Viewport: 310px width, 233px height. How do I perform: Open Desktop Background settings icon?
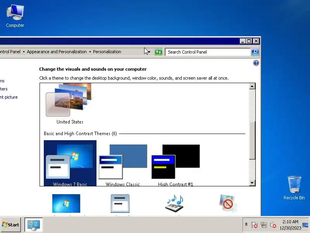pos(66,203)
